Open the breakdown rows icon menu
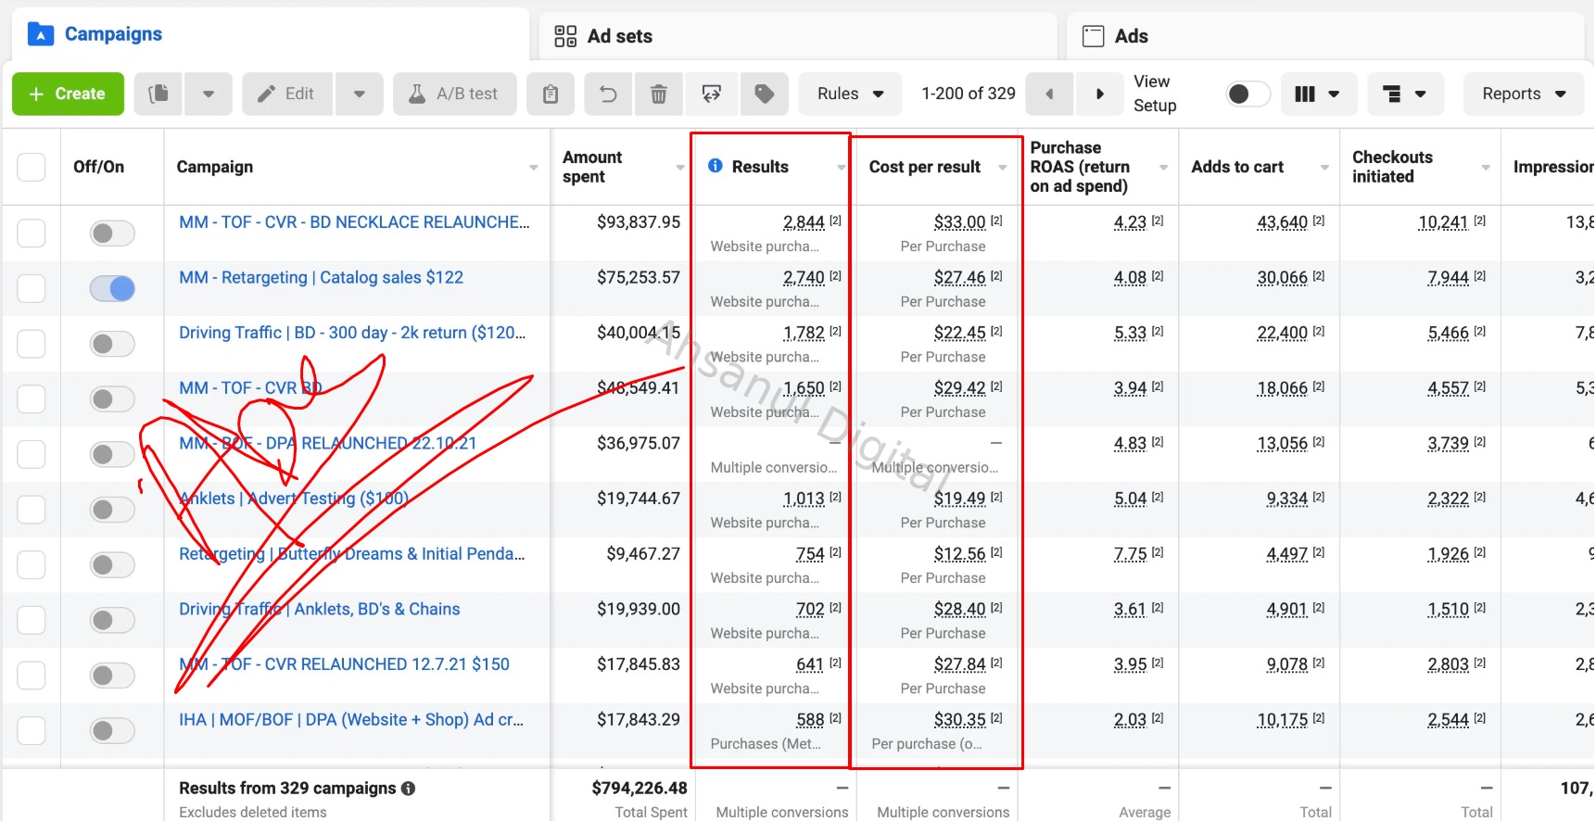The image size is (1596, 821). pos(1405,94)
